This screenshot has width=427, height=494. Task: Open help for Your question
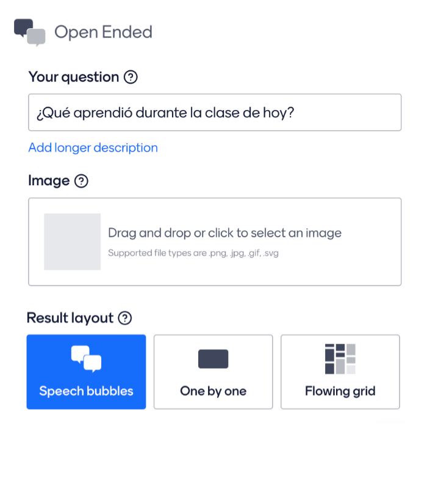(131, 77)
